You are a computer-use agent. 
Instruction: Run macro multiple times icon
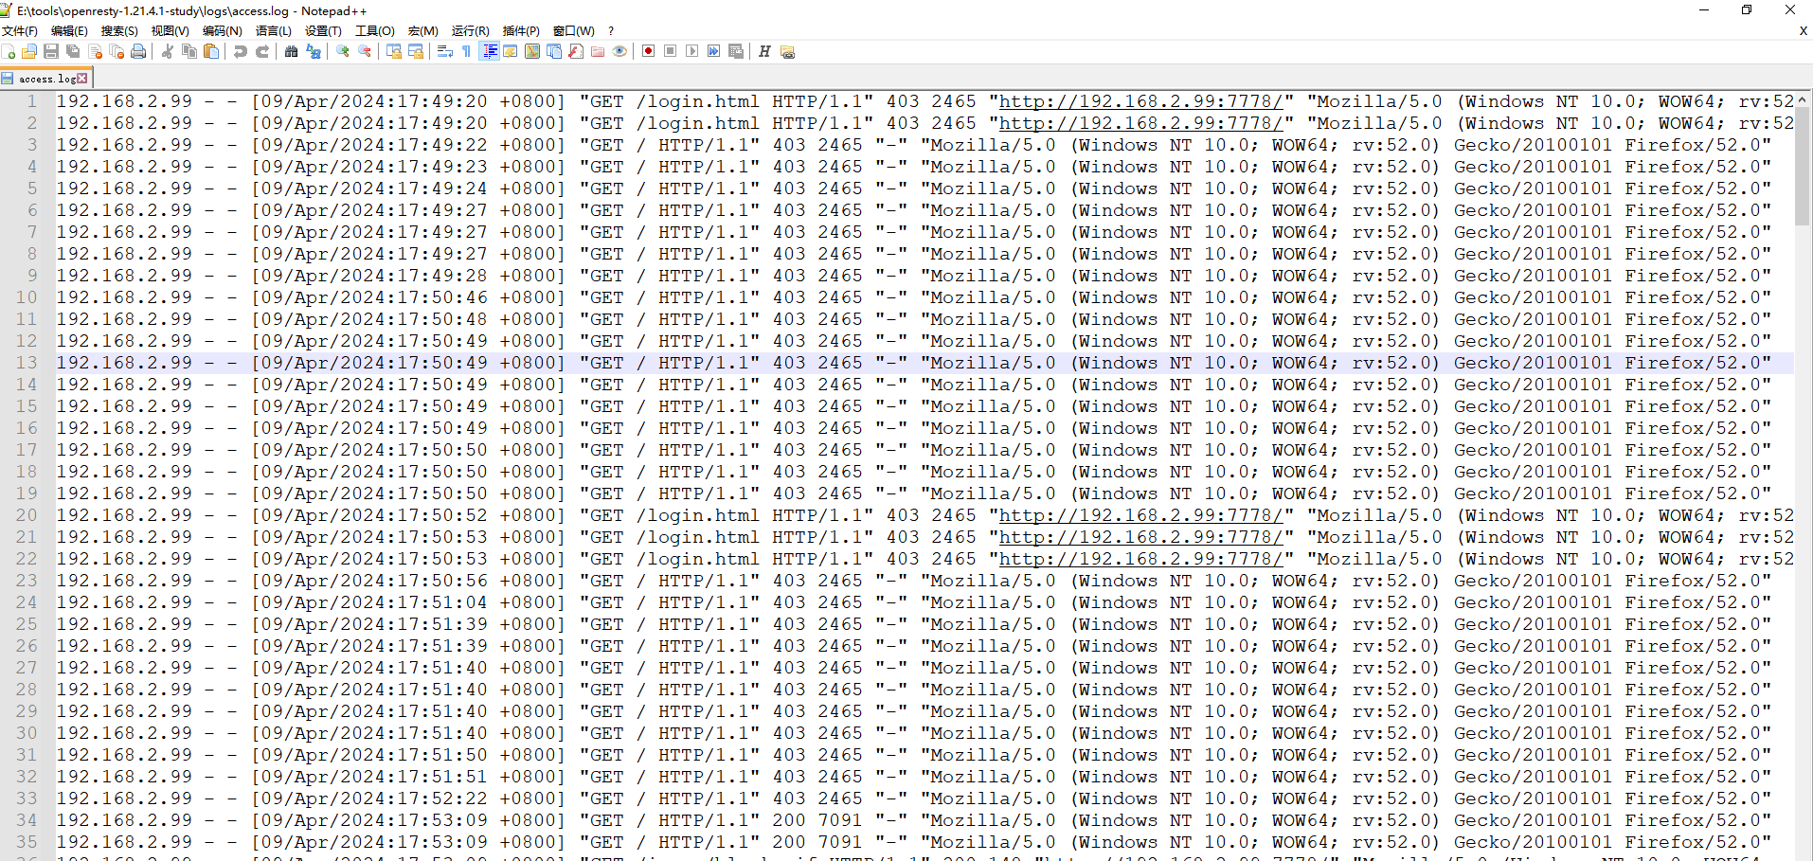click(714, 51)
